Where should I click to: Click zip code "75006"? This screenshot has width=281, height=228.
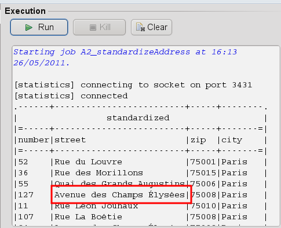pyautogui.click(x=203, y=184)
